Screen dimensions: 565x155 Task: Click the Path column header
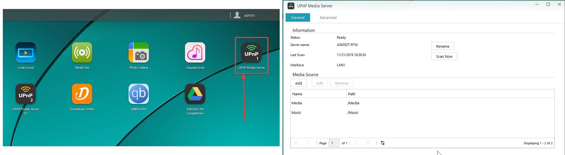(x=450, y=94)
